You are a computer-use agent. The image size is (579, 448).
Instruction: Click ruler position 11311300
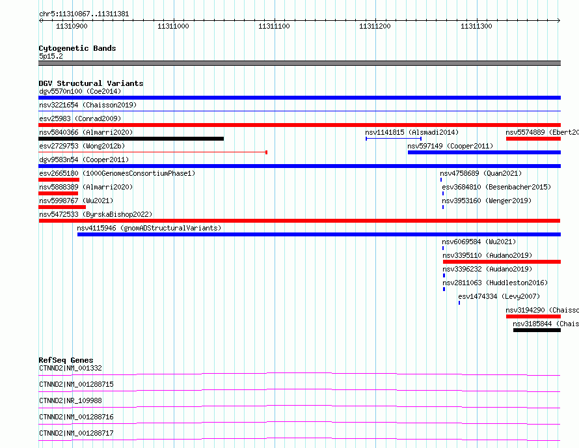[x=476, y=26]
